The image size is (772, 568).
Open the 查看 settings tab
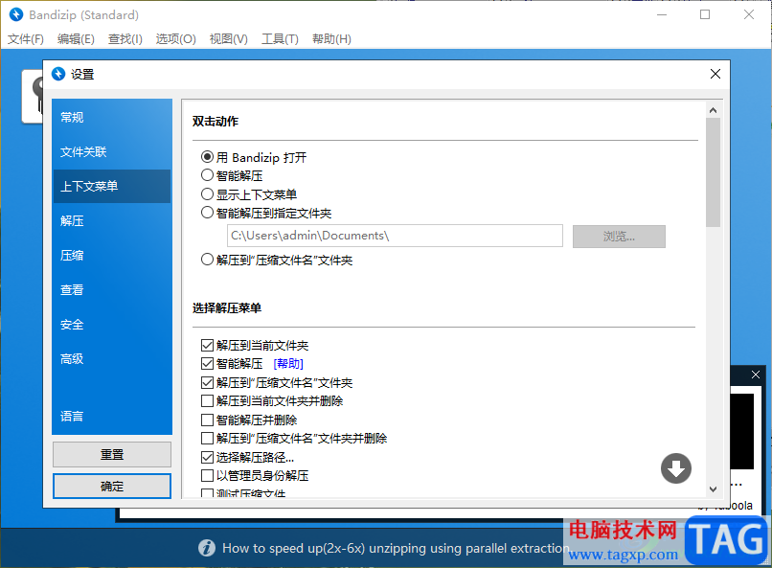112,289
